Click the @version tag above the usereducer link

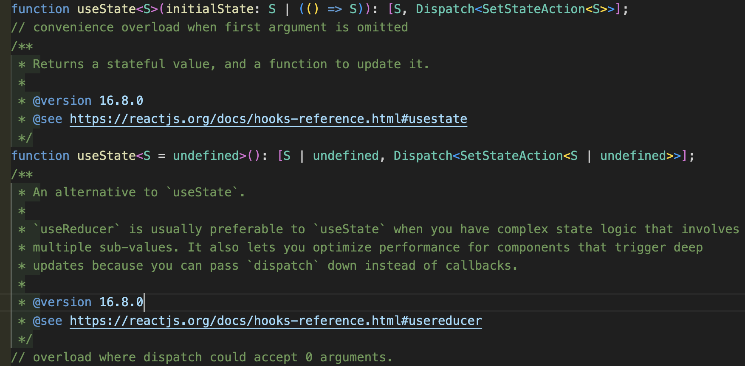click(62, 302)
